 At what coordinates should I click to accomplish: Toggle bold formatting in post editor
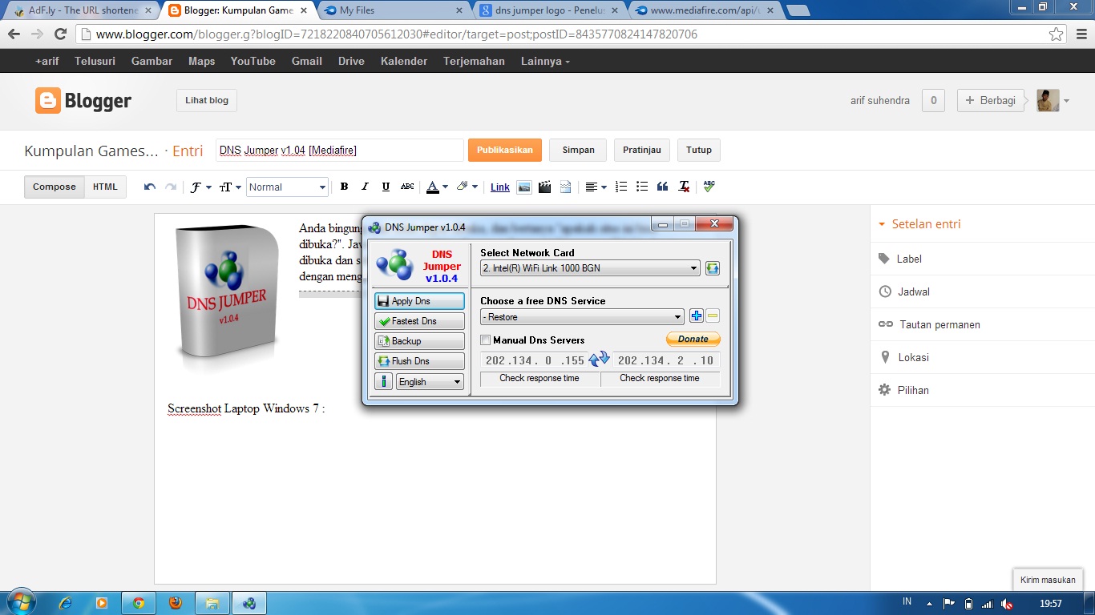[344, 187]
